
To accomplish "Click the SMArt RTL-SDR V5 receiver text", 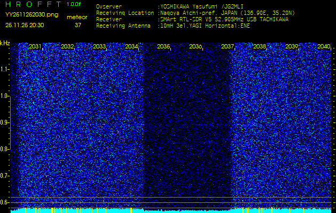I will [x=223, y=20].
